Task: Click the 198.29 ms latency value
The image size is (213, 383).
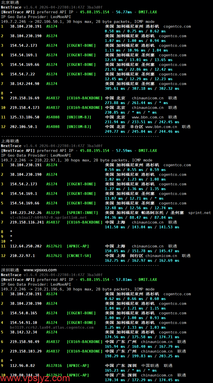Action: point(115,356)
